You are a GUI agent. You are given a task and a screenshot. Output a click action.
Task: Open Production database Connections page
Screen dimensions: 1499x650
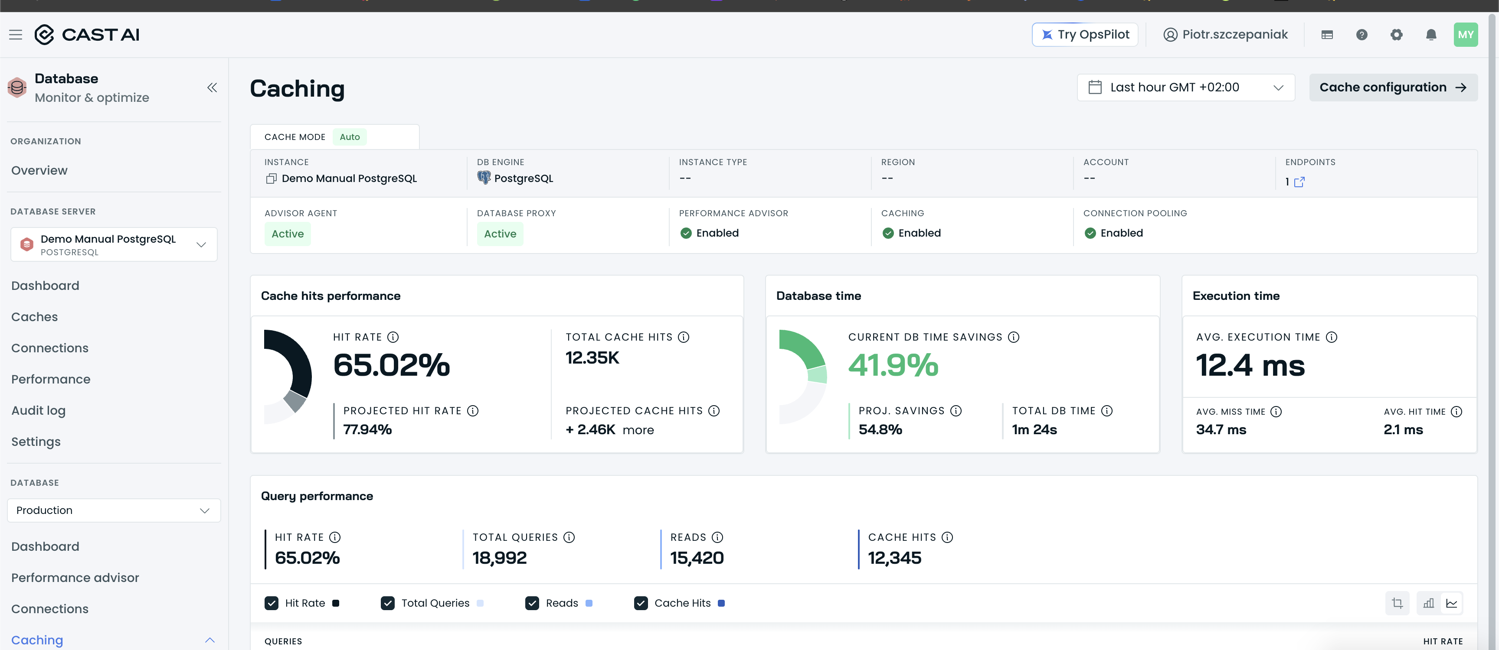click(50, 609)
